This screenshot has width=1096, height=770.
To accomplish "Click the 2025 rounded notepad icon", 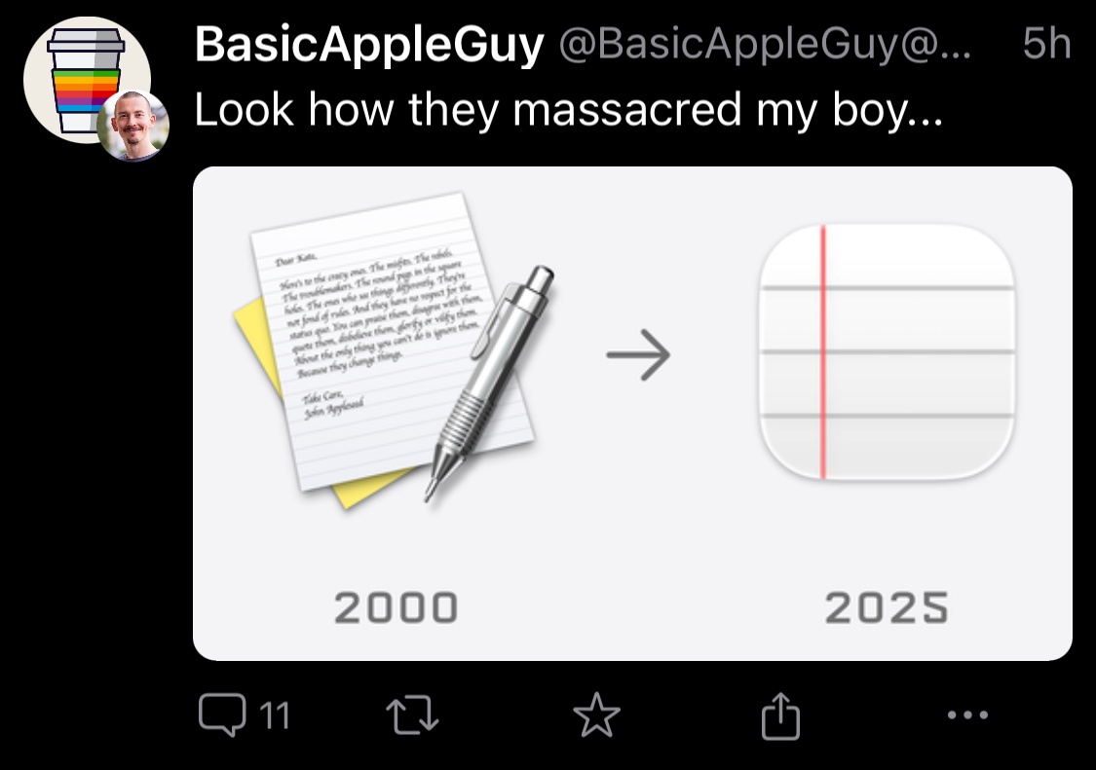I will (887, 352).
